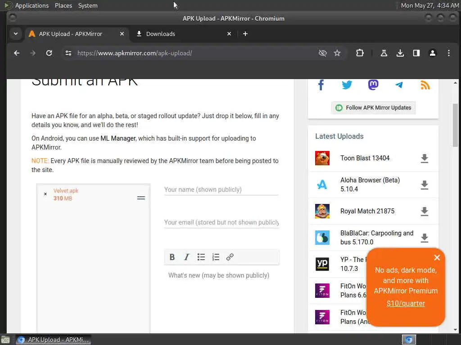Open the Applications menu
Screen dimensions: 461x345
(x=32, y=5)
